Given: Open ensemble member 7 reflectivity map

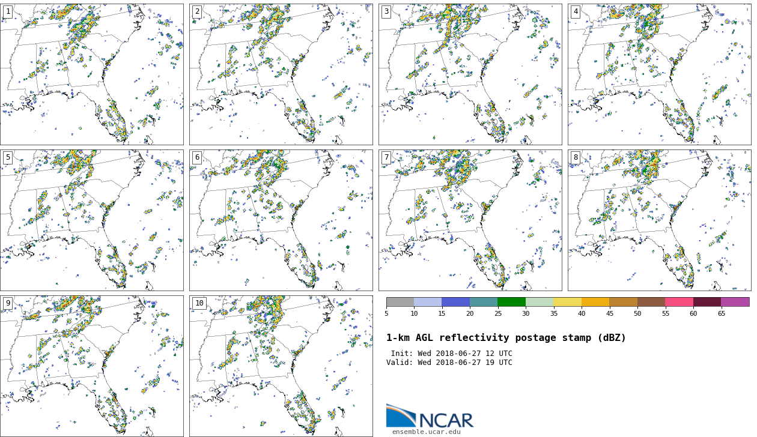Looking at the screenshot, I should (x=470, y=220).
